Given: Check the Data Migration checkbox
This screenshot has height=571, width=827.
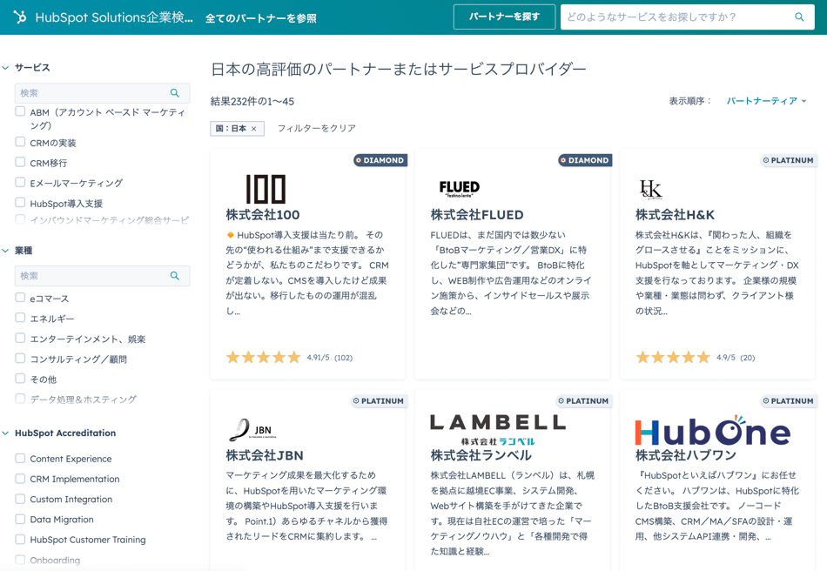Looking at the screenshot, I should point(20,519).
